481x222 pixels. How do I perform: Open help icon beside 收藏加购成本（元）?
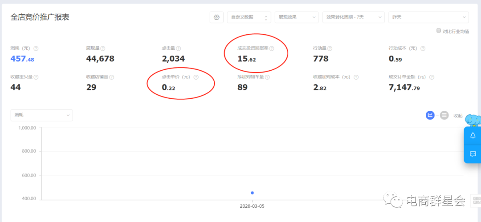coord(356,77)
